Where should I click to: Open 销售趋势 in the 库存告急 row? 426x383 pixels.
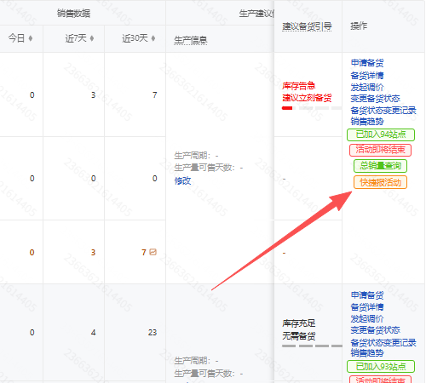367,122
